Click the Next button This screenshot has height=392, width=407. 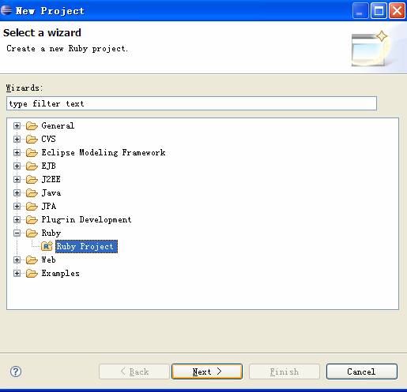(207, 371)
